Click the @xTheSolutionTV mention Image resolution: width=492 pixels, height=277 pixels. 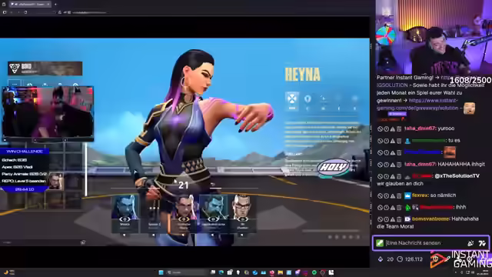tap(457, 176)
